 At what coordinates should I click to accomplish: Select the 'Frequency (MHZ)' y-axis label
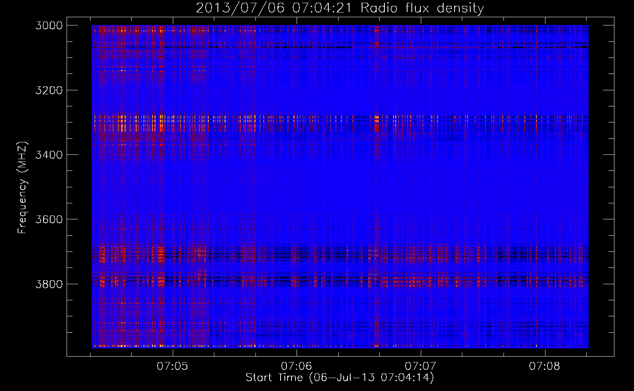[x=22, y=188]
